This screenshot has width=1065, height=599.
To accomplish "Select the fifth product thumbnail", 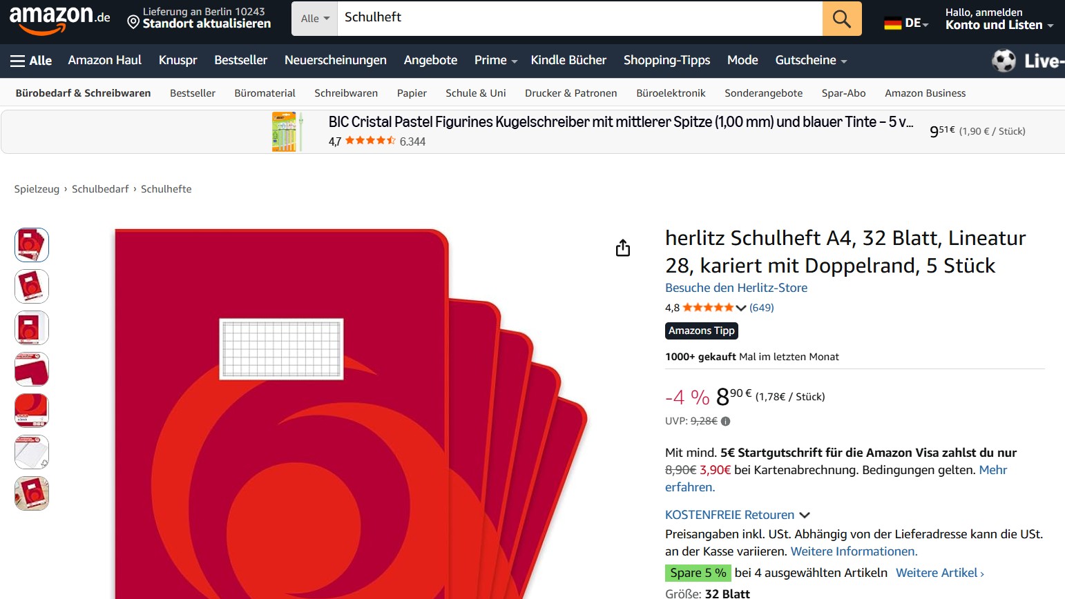I will [32, 411].
